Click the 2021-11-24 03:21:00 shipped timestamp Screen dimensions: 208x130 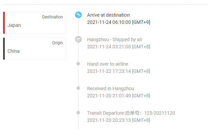coord(119,47)
